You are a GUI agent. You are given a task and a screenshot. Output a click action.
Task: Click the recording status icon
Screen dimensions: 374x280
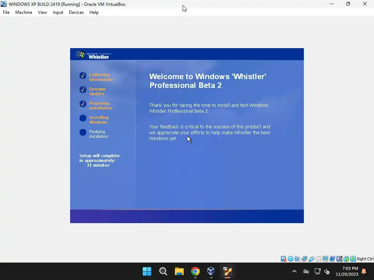(x=332, y=259)
